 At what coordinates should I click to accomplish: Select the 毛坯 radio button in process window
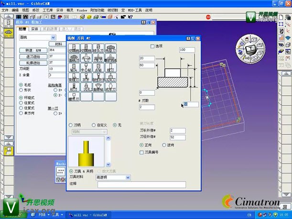pyautogui.click(x=21, y=85)
